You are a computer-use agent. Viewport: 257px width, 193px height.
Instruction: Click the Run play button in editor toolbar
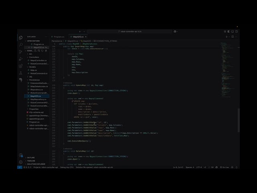click(227, 37)
